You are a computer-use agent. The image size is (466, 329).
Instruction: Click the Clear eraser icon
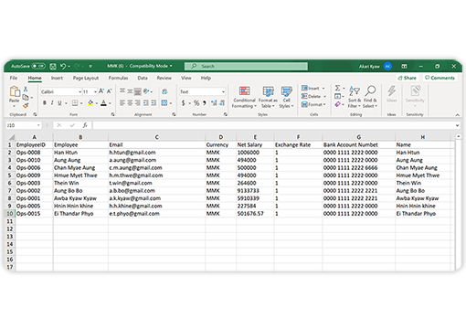coord(337,104)
